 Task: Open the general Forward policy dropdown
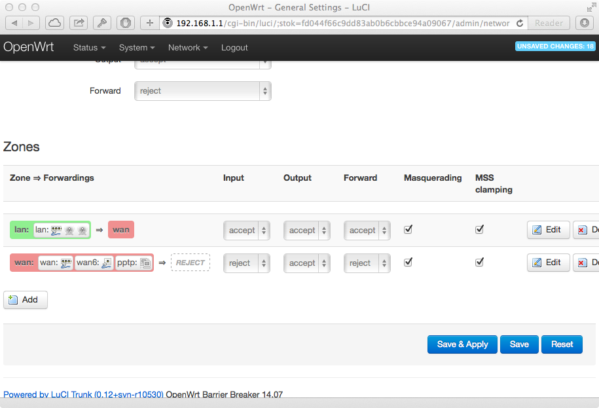pos(202,91)
